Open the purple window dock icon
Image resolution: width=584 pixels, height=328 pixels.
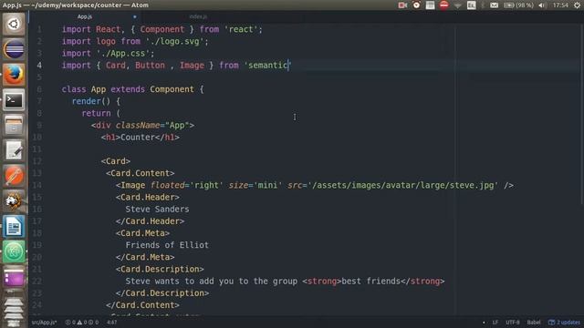[14, 277]
